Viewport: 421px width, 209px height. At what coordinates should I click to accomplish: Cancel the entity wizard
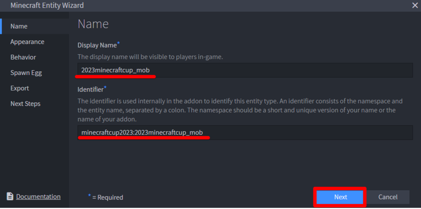tap(388, 197)
